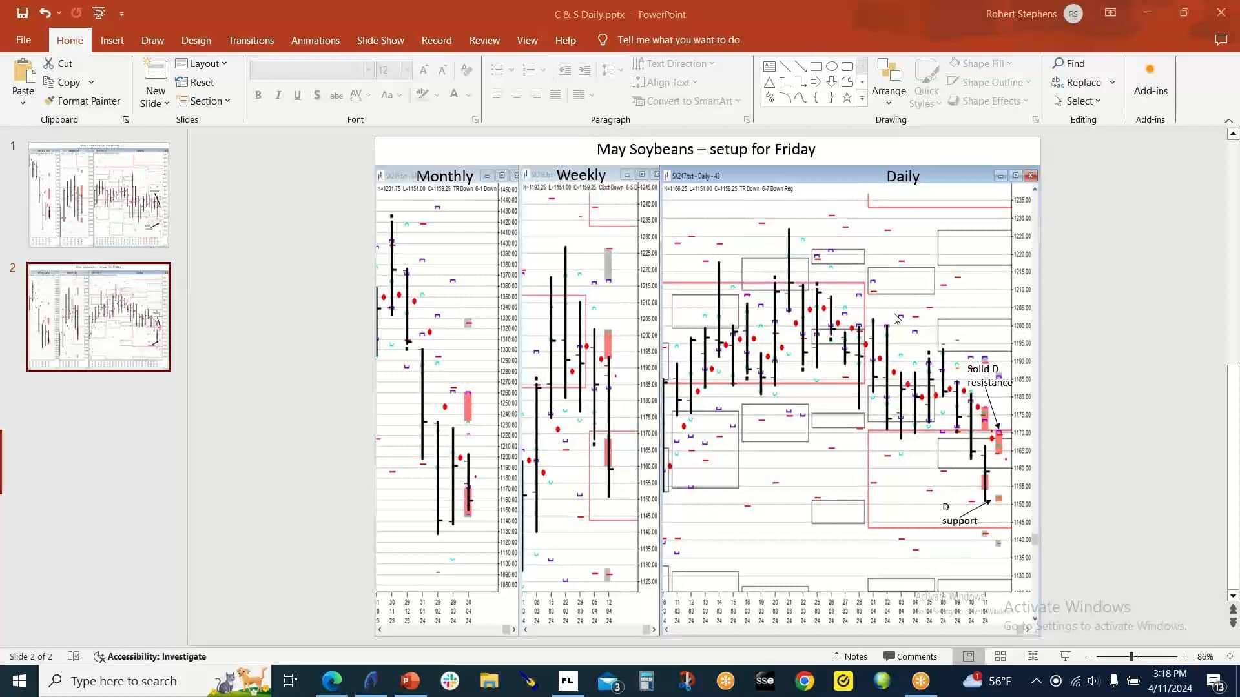1240x697 pixels.
Task: Insert an oval shape from the Drawing gallery
Action: (x=832, y=66)
